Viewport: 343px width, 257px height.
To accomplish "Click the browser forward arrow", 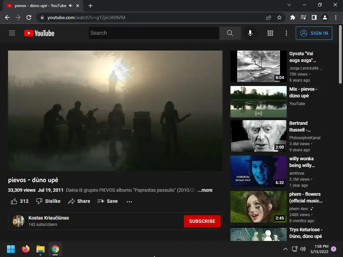I will [18, 17].
